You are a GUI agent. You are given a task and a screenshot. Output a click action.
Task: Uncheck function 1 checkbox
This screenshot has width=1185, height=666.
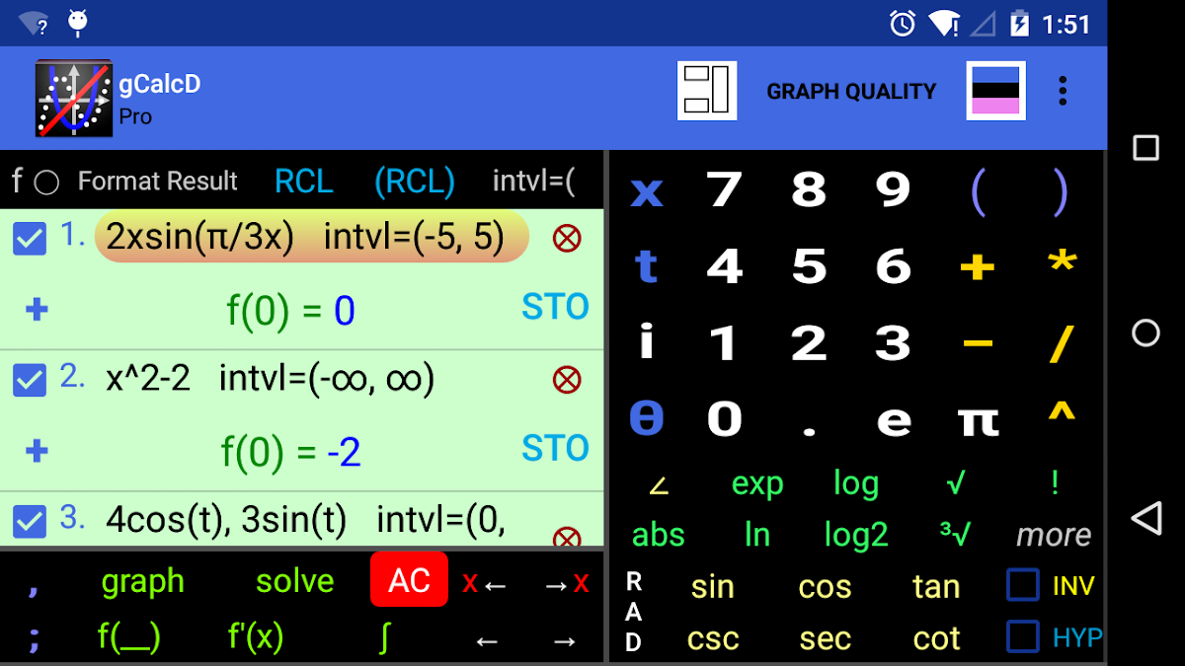[x=30, y=239]
